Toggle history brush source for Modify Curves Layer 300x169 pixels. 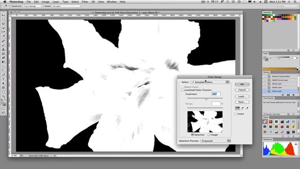[x=265, y=80]
